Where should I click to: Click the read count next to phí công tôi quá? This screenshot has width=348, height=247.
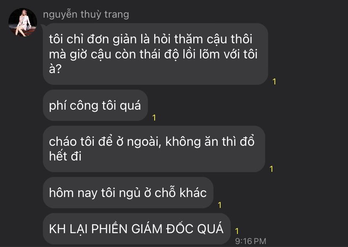(154, 118)
